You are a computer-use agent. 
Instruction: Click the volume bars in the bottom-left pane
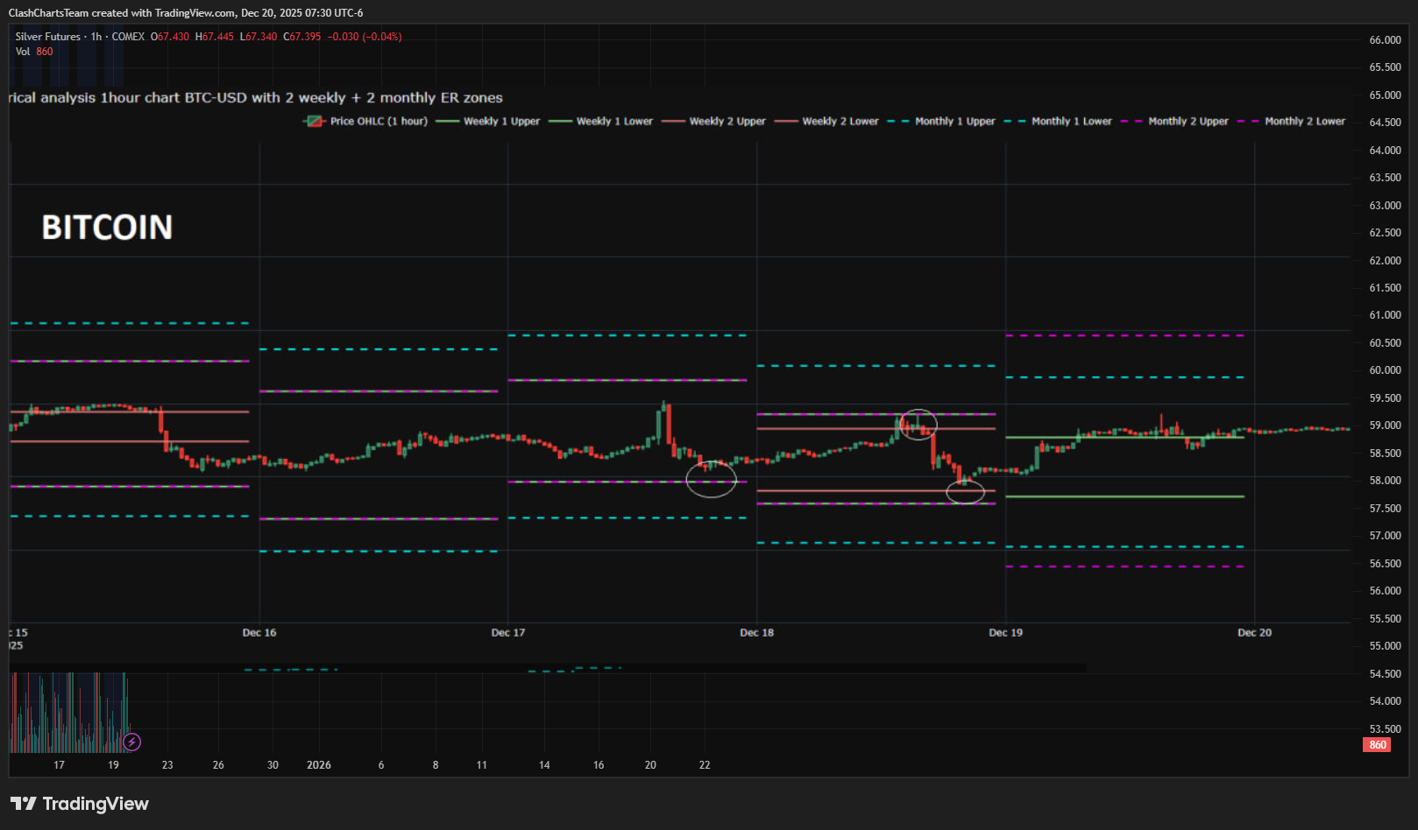click(x=68, y=713)
